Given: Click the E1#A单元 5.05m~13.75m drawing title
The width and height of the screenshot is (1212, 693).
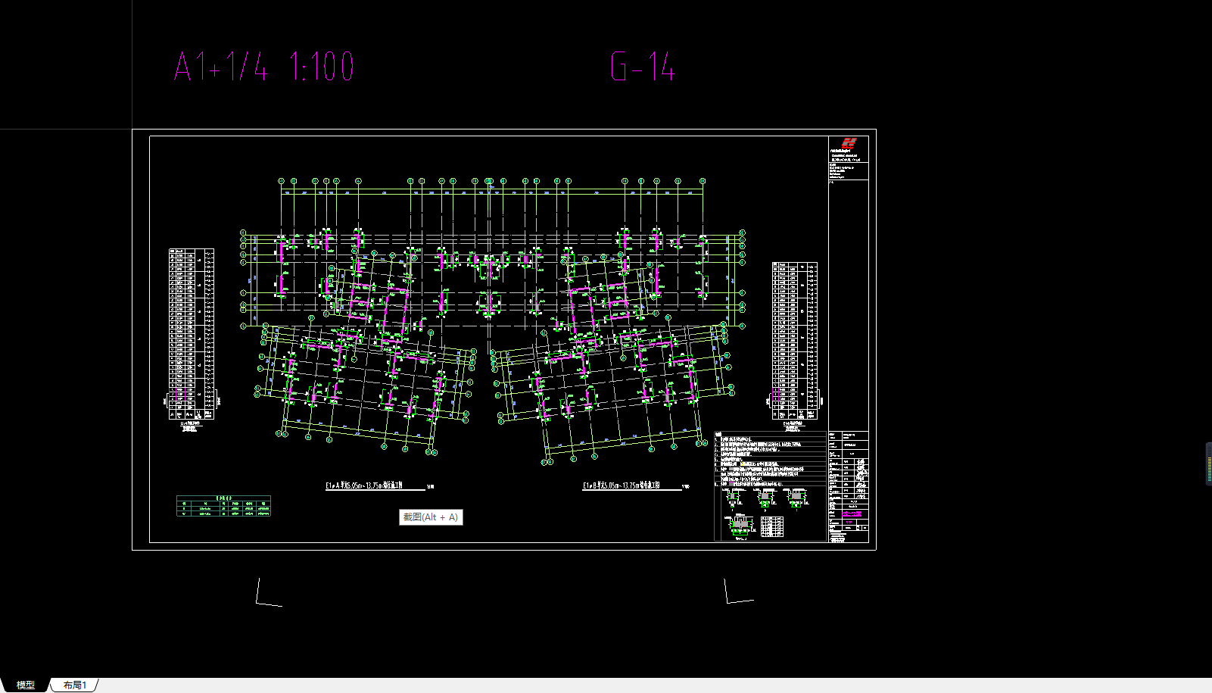Looking at the screenshot, I should (x=365, y=485).
